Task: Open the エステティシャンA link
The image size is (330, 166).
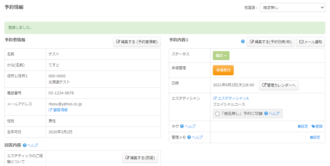Action: coord(231,98)
